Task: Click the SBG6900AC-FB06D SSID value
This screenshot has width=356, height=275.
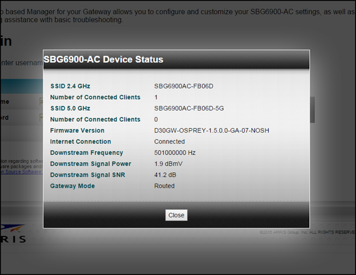Action: pos(183,86)
